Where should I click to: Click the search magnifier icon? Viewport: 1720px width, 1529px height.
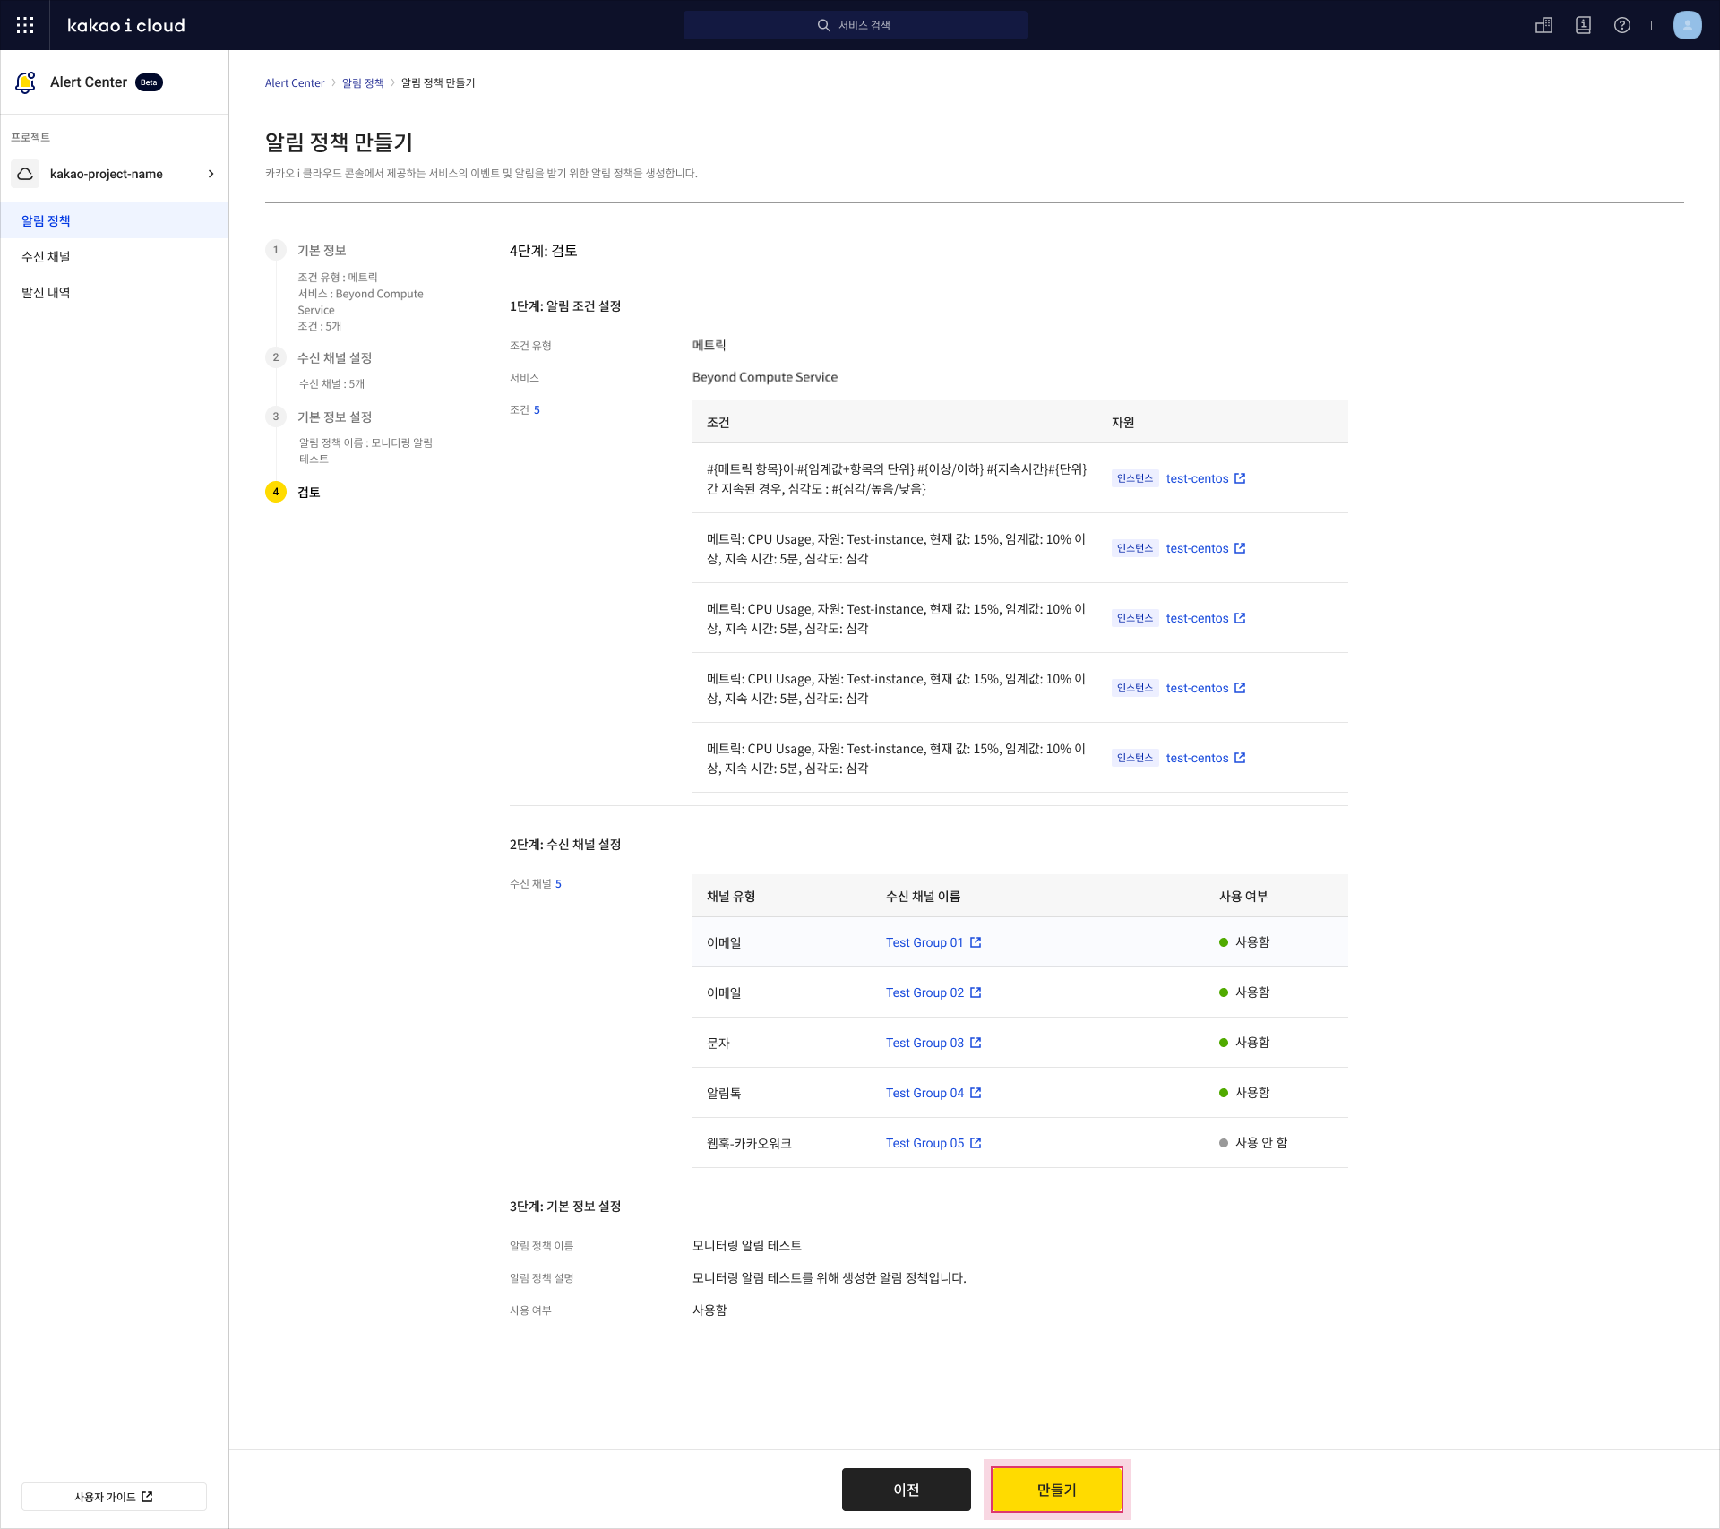[x=823, y=25]
